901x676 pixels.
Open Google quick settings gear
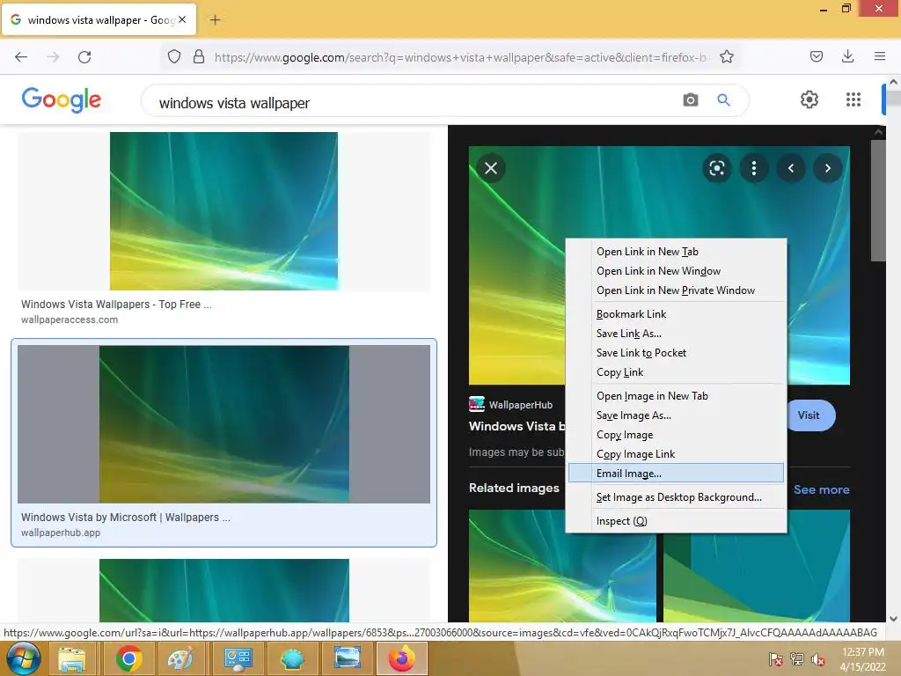[x=809, y=99]
